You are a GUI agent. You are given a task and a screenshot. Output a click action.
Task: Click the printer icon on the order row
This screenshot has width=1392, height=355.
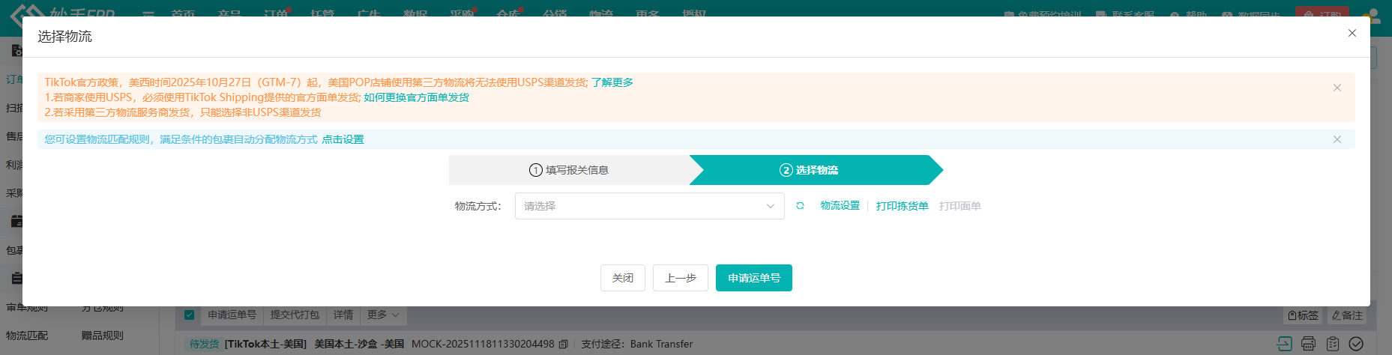(1308, 344)
